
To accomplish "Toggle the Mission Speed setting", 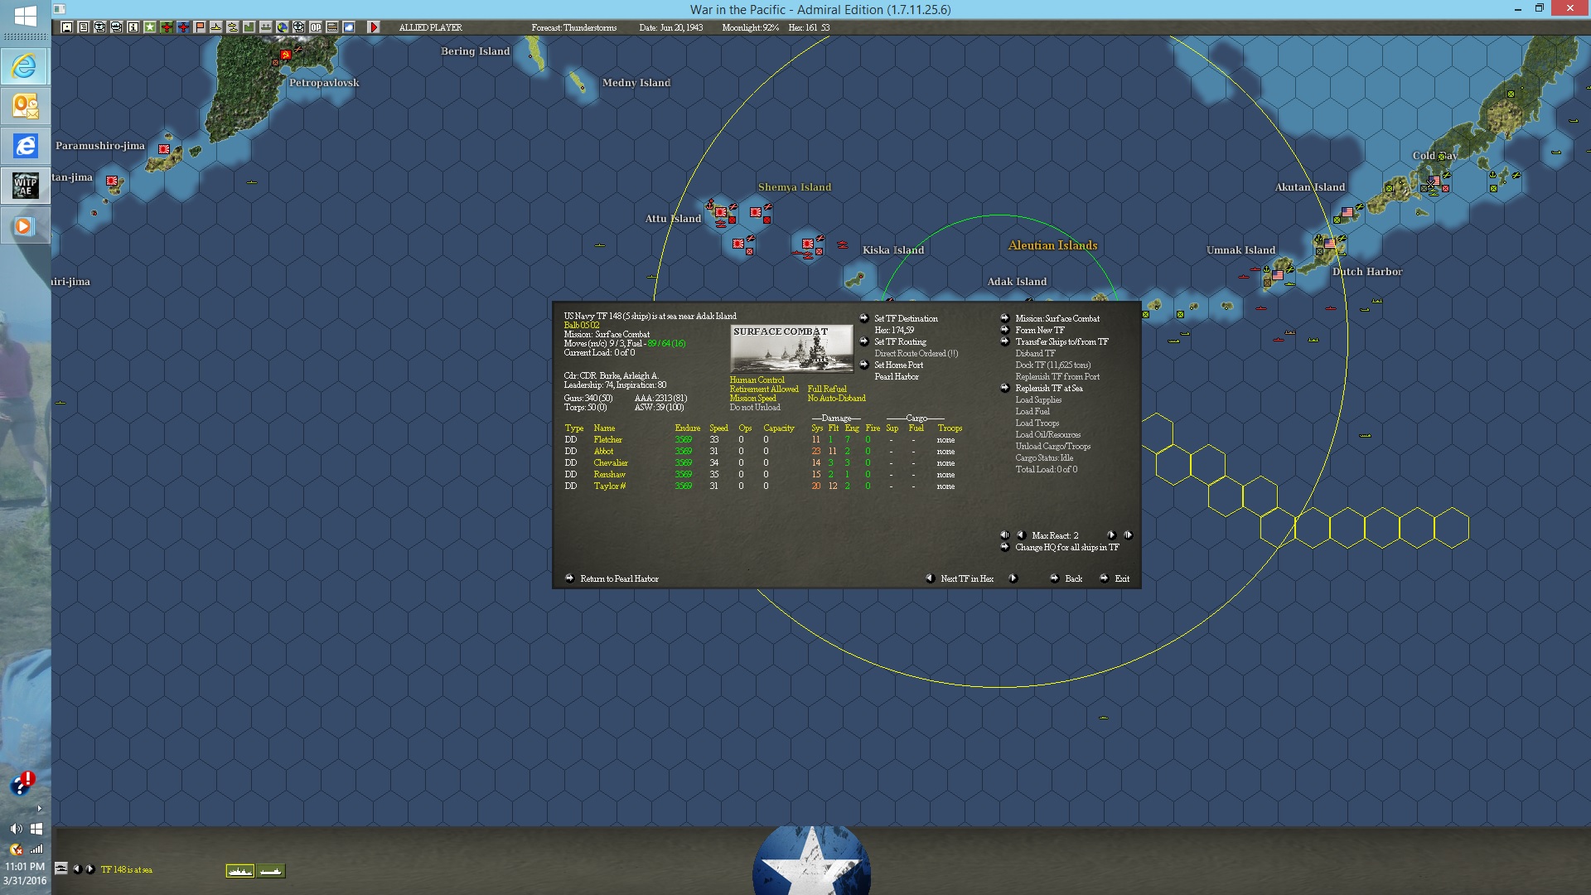I will point(753,399).
